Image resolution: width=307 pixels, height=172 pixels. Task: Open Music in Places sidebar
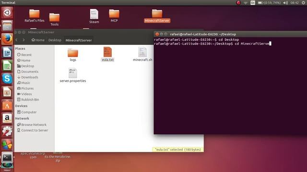pyautogui.click(x=24, y=83)
